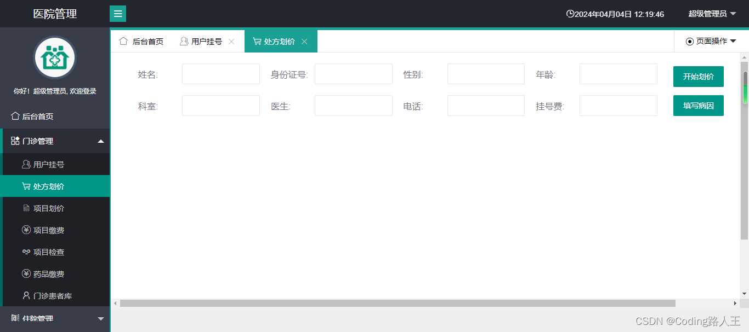Open the 页面操作 dropdown menu
Viewport: 749px width, 332px height.
(x=711, y=41)
